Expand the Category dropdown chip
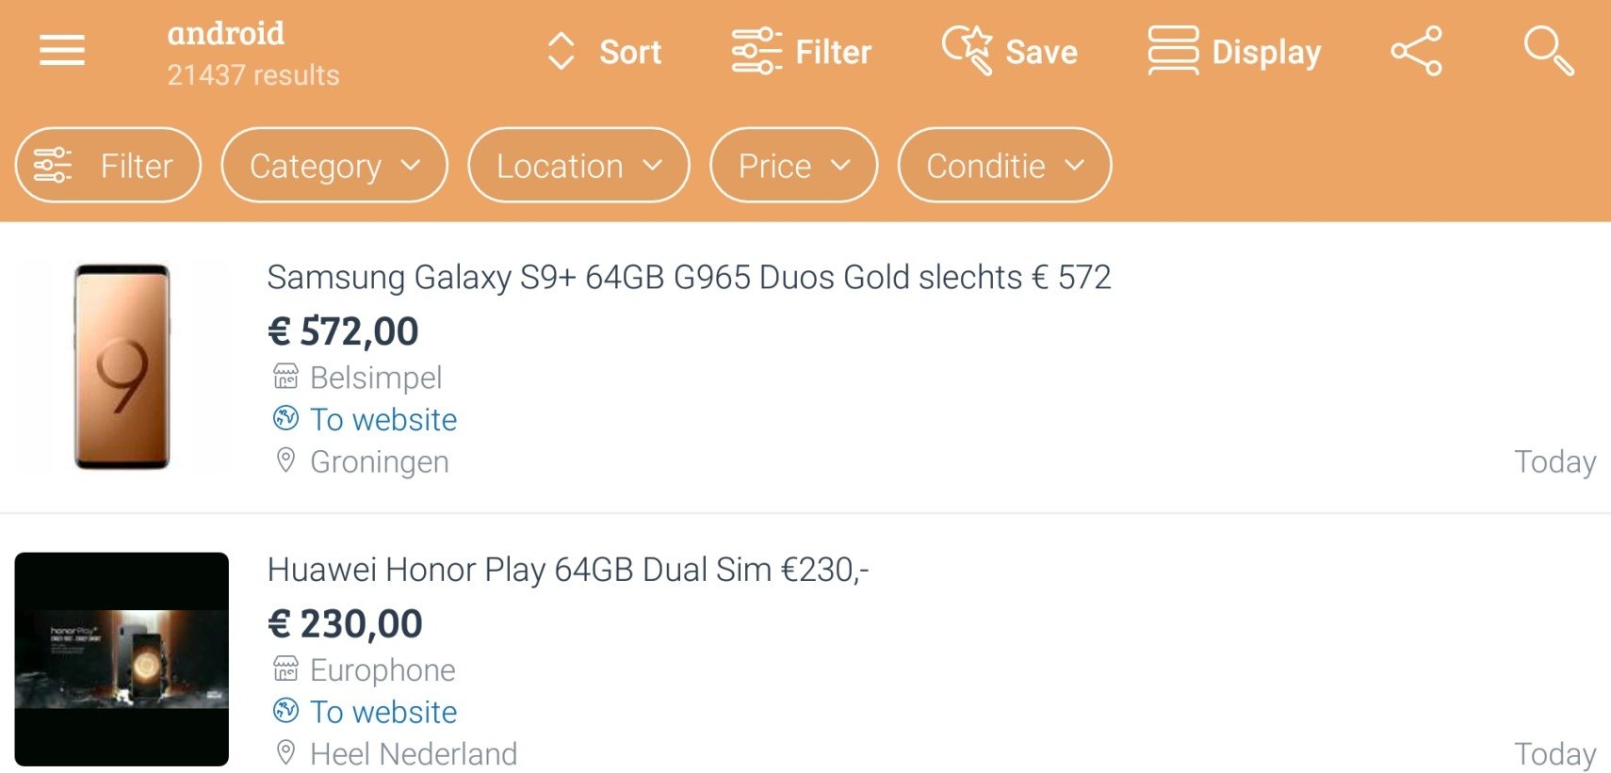1611x773 pixels. pyautogui.click(x=334, y=166)
